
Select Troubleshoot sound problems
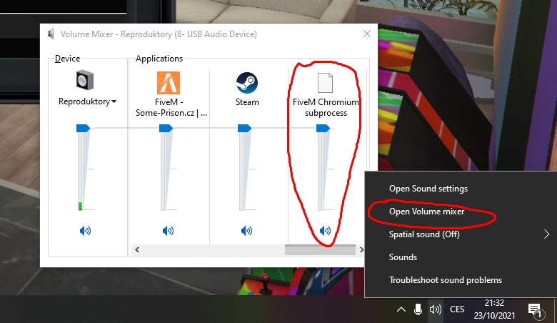click(445, 280)
